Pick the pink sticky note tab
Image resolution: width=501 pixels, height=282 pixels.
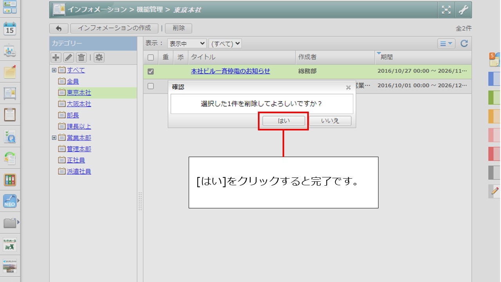(495, 135)
